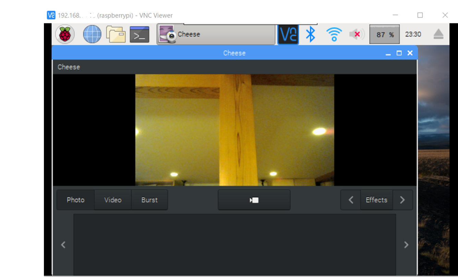Open the Wi-Fi networks menu
This screenshot has height=277, width=458.
tap(334, 34)
